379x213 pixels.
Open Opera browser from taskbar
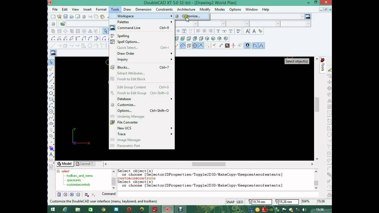pos(129,209)
